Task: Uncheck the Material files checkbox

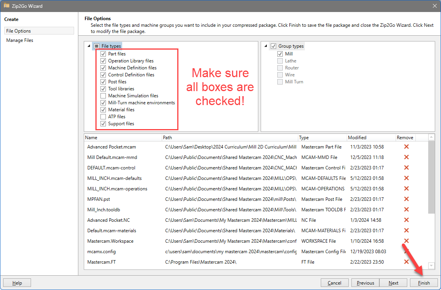Action: 103,110
